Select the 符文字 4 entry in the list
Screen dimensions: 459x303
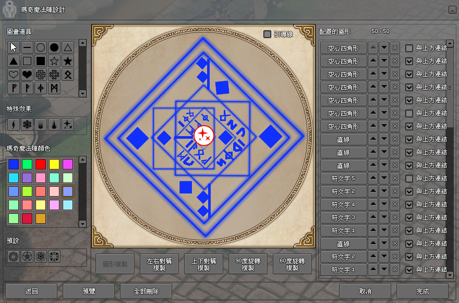[x=343, y=204]
